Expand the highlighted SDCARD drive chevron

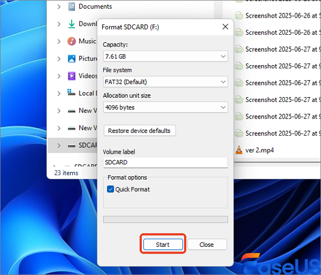59,145
